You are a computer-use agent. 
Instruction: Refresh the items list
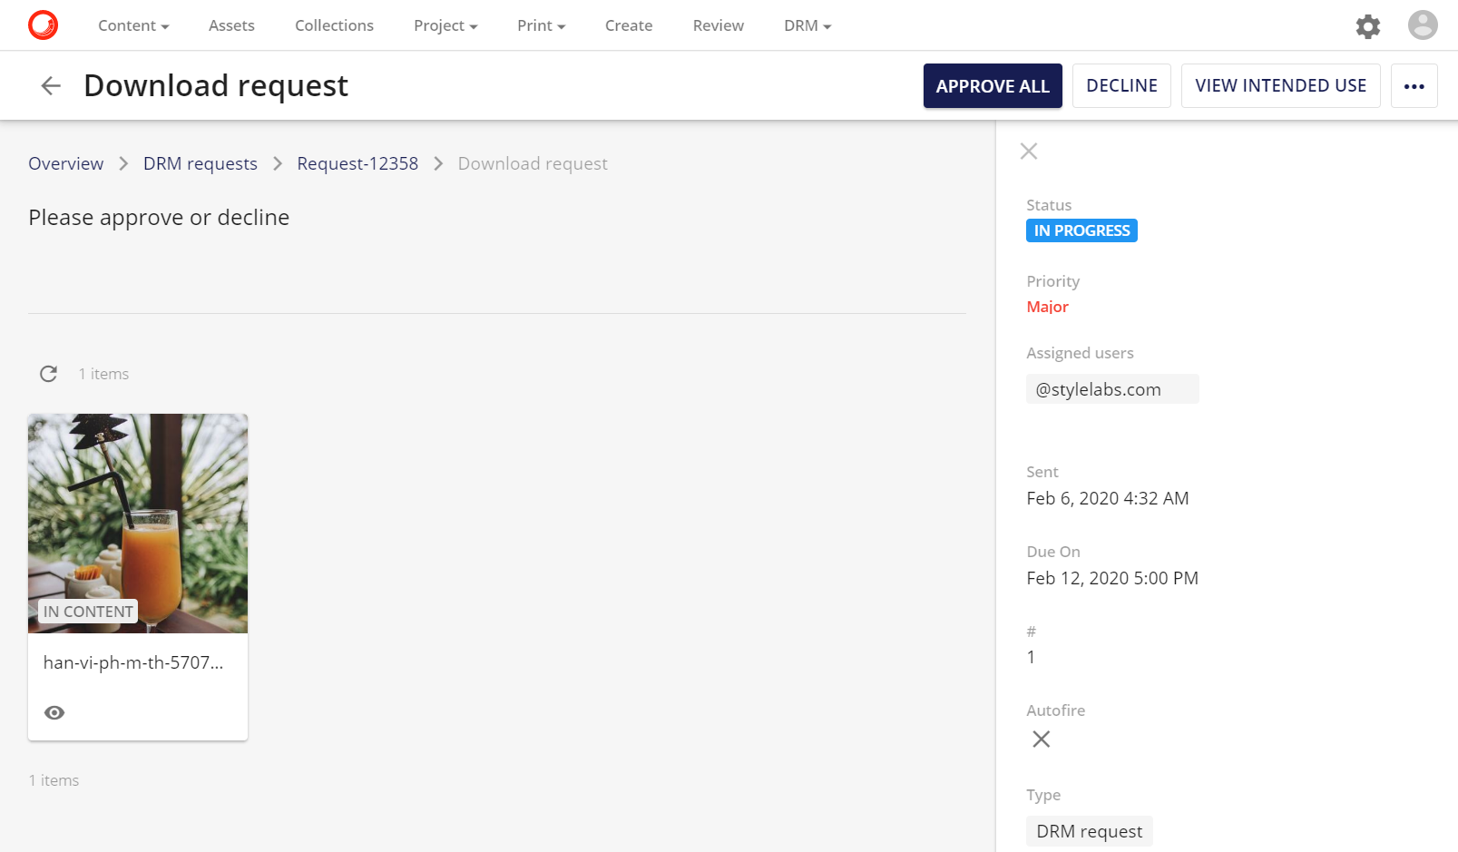click(47, 373)
